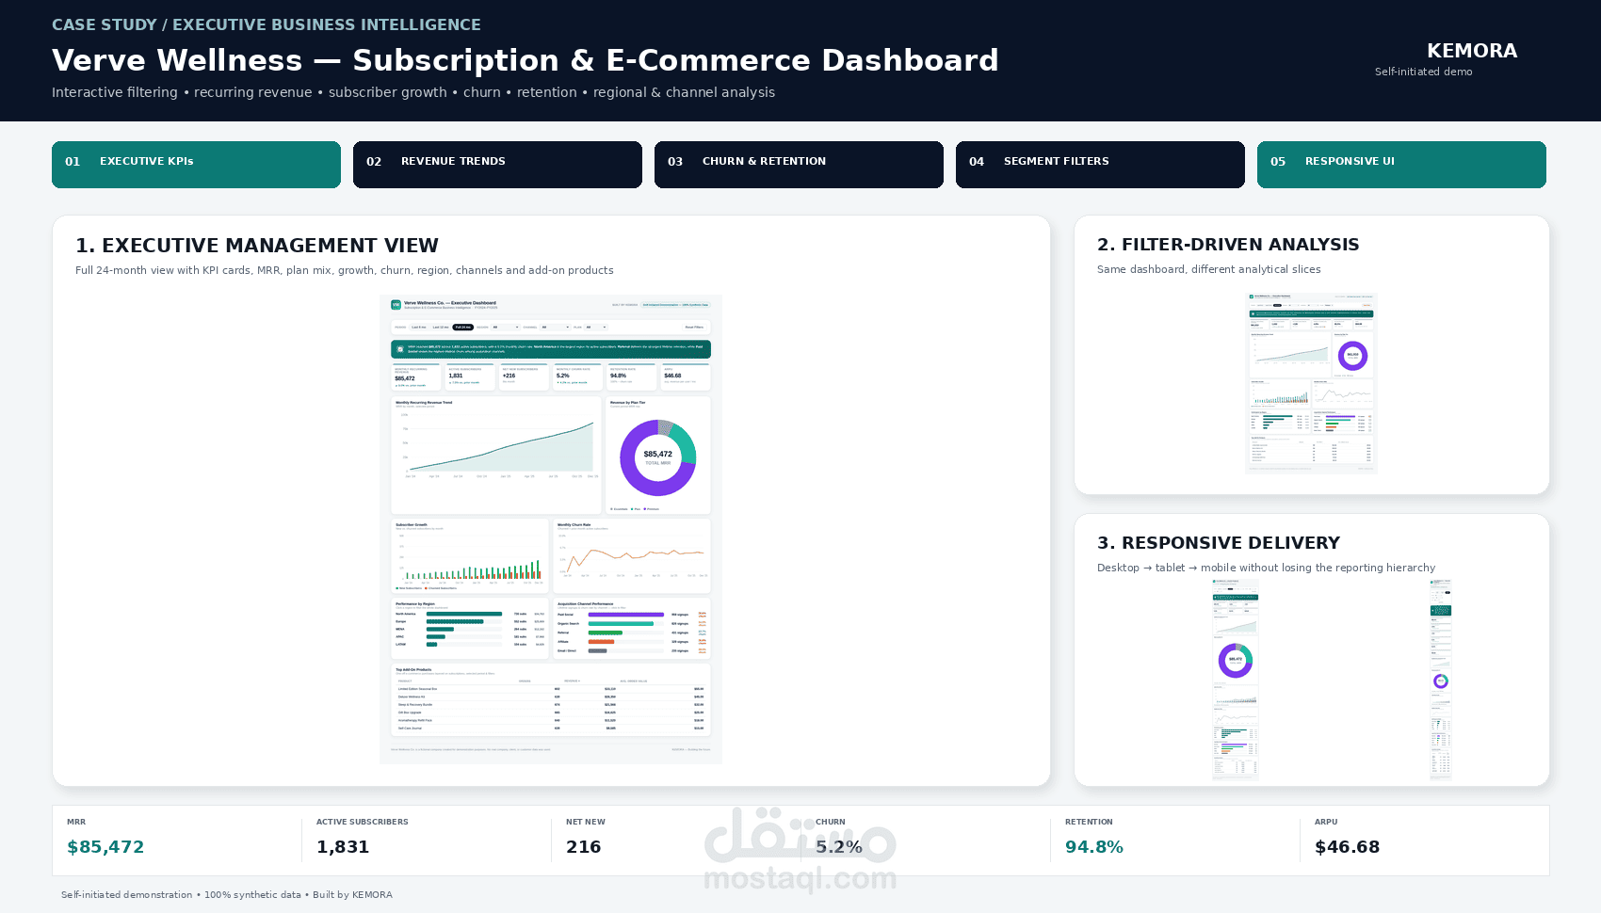Viewport: 1601px width, 913px height.
Task: Click the KEMORA logo in header
Action: coord(1472,51)
